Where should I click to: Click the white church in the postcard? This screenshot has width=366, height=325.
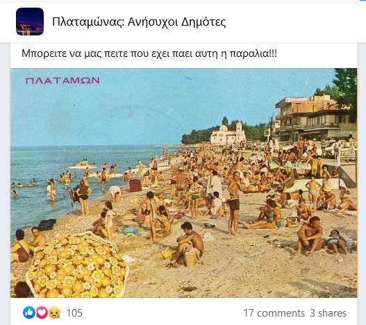click(x=228, y=133)
